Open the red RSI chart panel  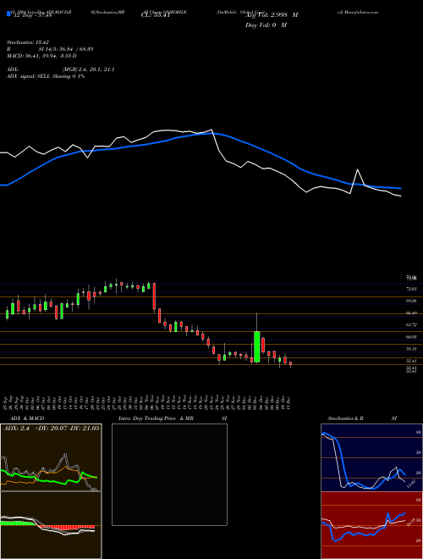tap(371, 525)
